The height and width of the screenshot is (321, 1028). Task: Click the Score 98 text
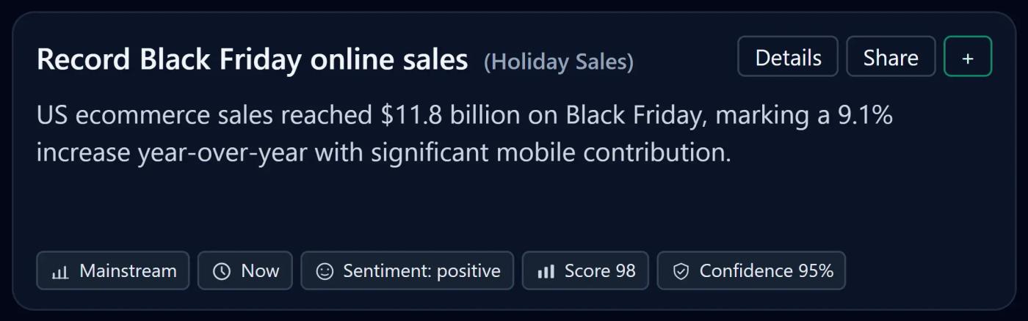[x=599, y=271]
